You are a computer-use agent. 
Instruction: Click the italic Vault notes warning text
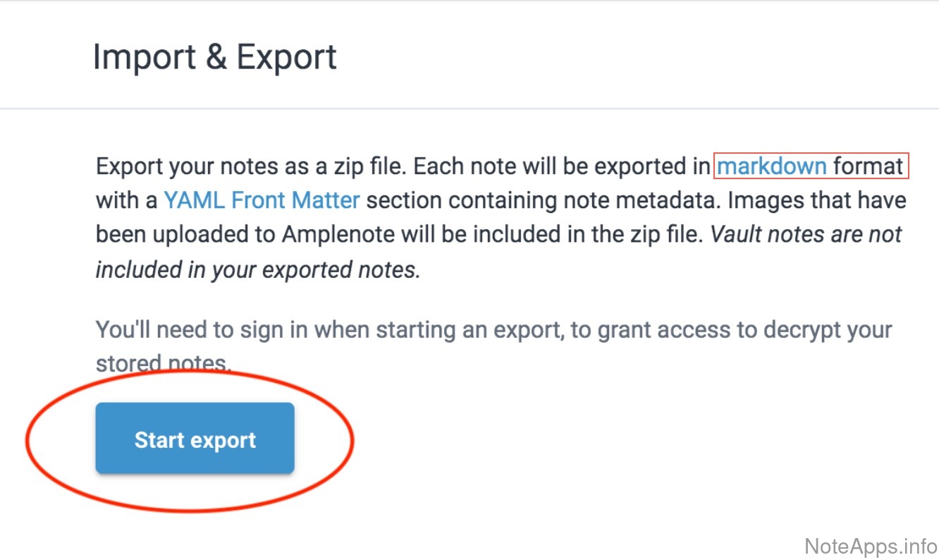tap(806, 235)
